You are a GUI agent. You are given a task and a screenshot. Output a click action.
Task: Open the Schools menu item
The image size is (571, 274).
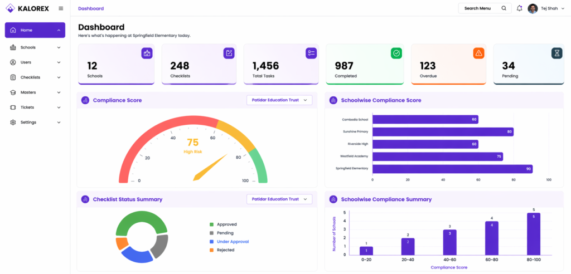tap(35, 47)
